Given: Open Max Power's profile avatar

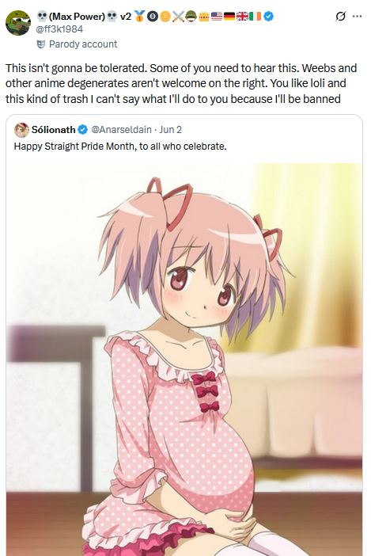Looking at the screenshot, I should pos(18,23).
